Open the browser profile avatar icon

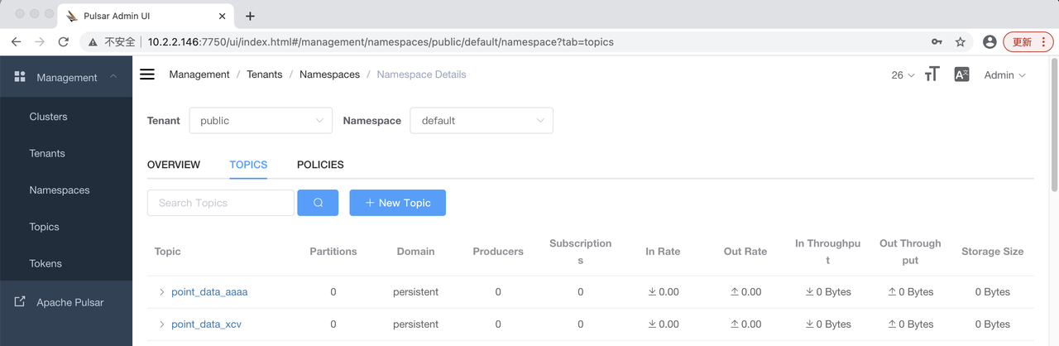click(990, 41)
